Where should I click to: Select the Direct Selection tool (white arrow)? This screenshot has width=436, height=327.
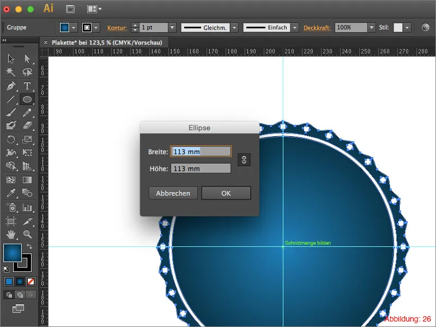(27, 59)
